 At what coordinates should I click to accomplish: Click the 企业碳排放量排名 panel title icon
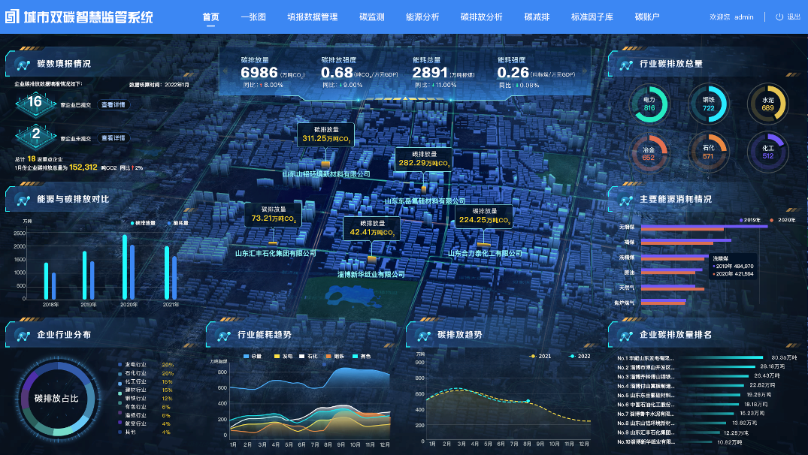[625, 334]
